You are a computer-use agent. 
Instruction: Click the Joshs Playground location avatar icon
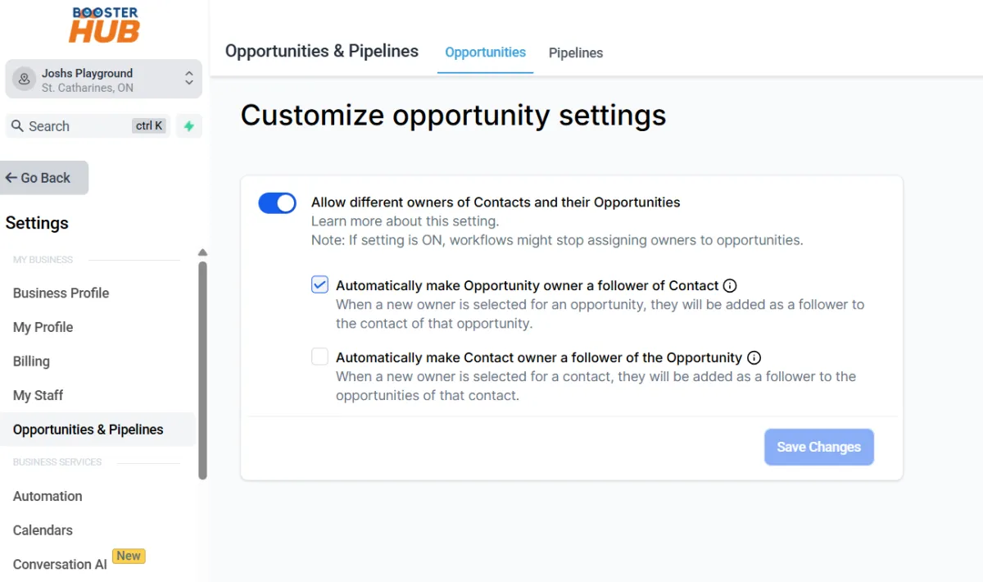tap(24, 80)
